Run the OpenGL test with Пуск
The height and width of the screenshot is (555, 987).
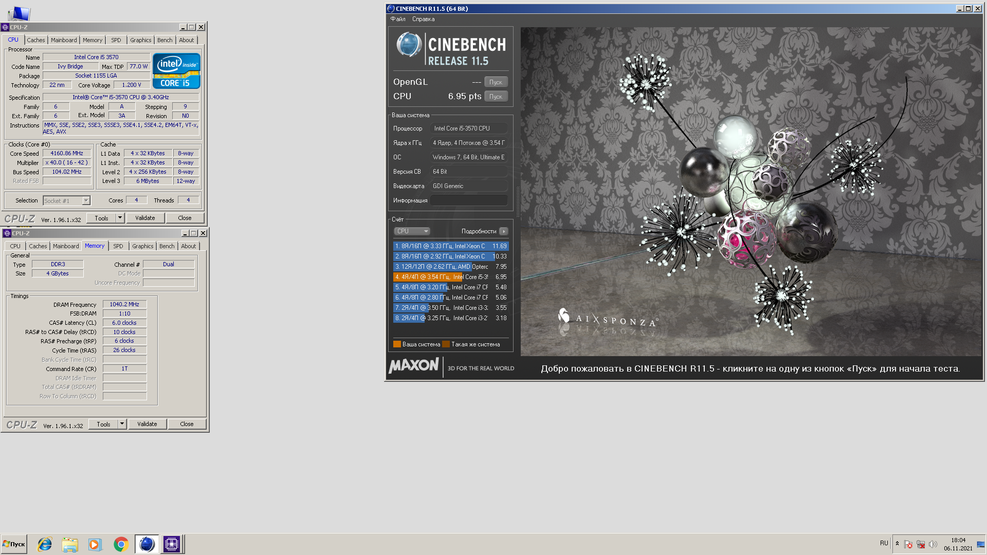click(496, 82)
